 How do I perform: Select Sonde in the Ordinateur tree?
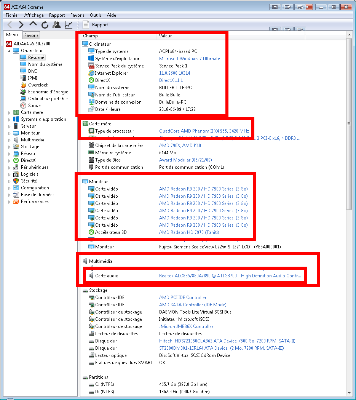34,106
